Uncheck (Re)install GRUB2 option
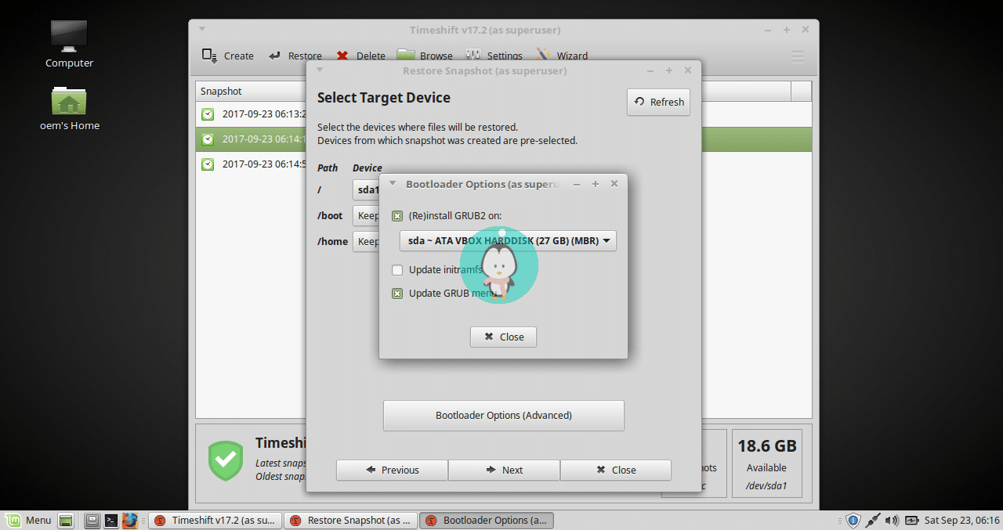The width and height of the screenshot is (1003, 530). point(397,215)
